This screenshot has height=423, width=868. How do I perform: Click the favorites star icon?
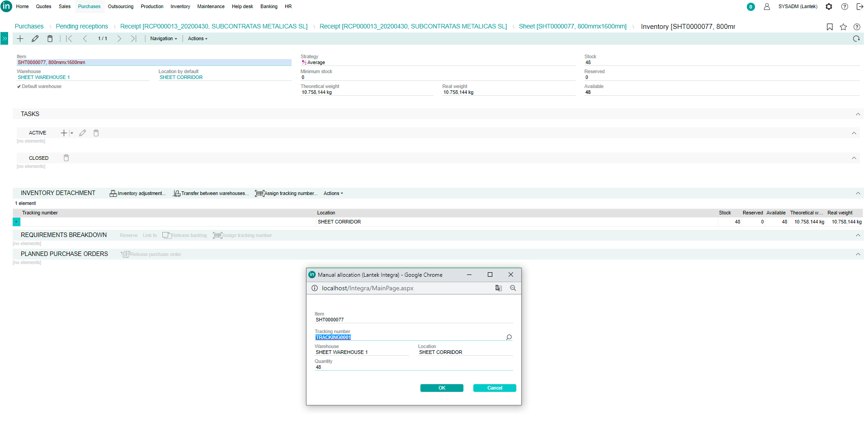[843, 27]
